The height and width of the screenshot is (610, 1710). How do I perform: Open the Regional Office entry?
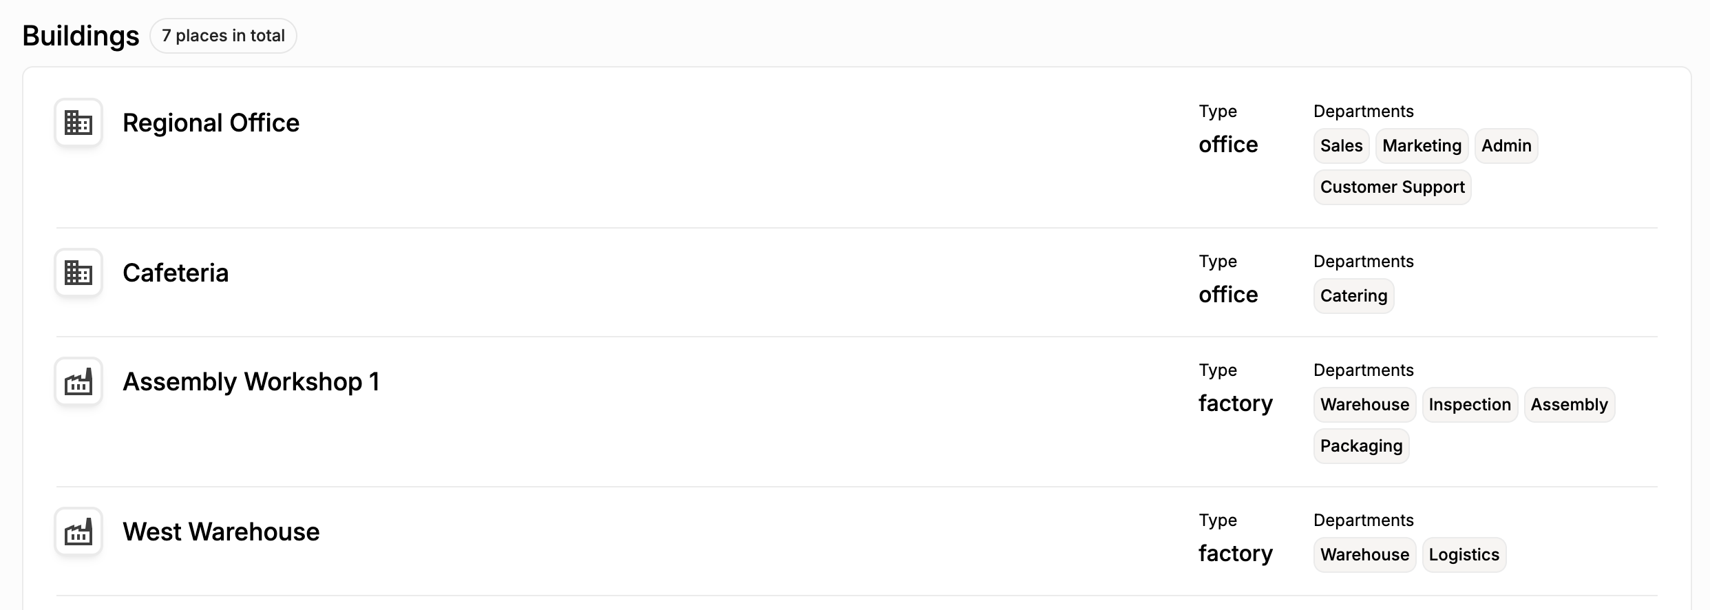[x=211, y=123]
